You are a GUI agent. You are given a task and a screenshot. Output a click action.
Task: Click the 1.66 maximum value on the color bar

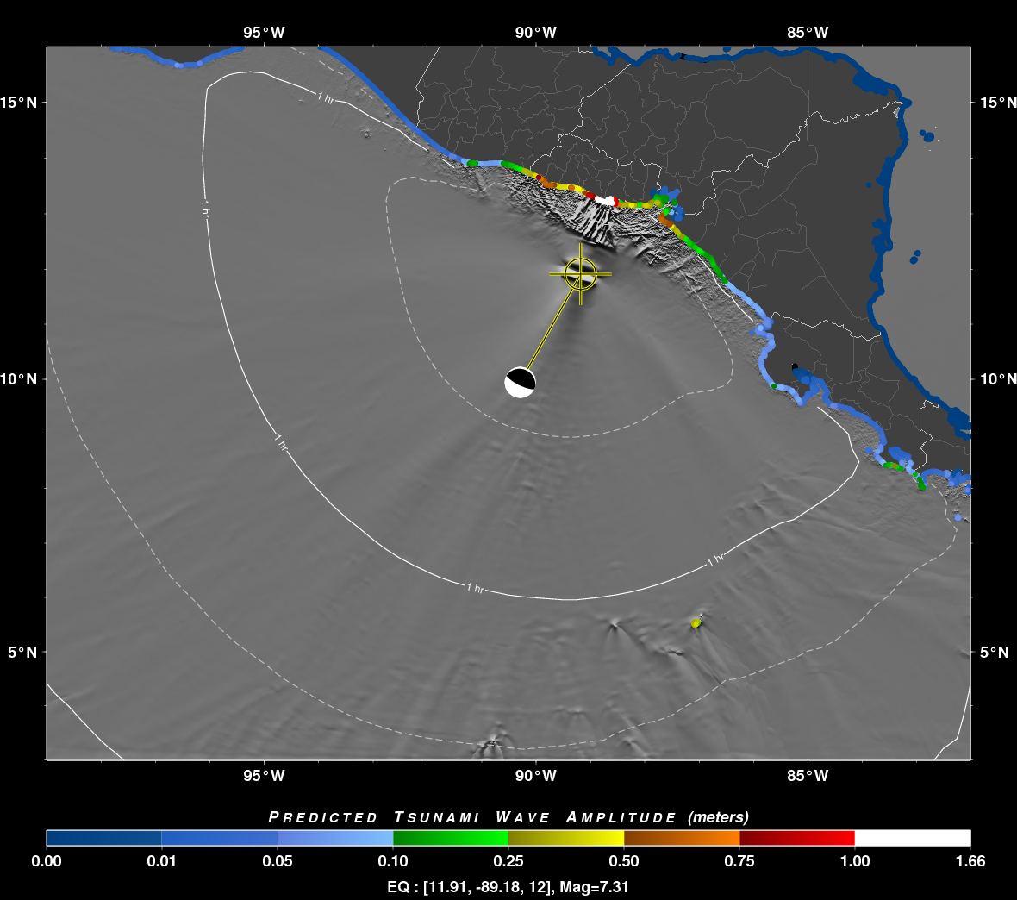(970, 861)
